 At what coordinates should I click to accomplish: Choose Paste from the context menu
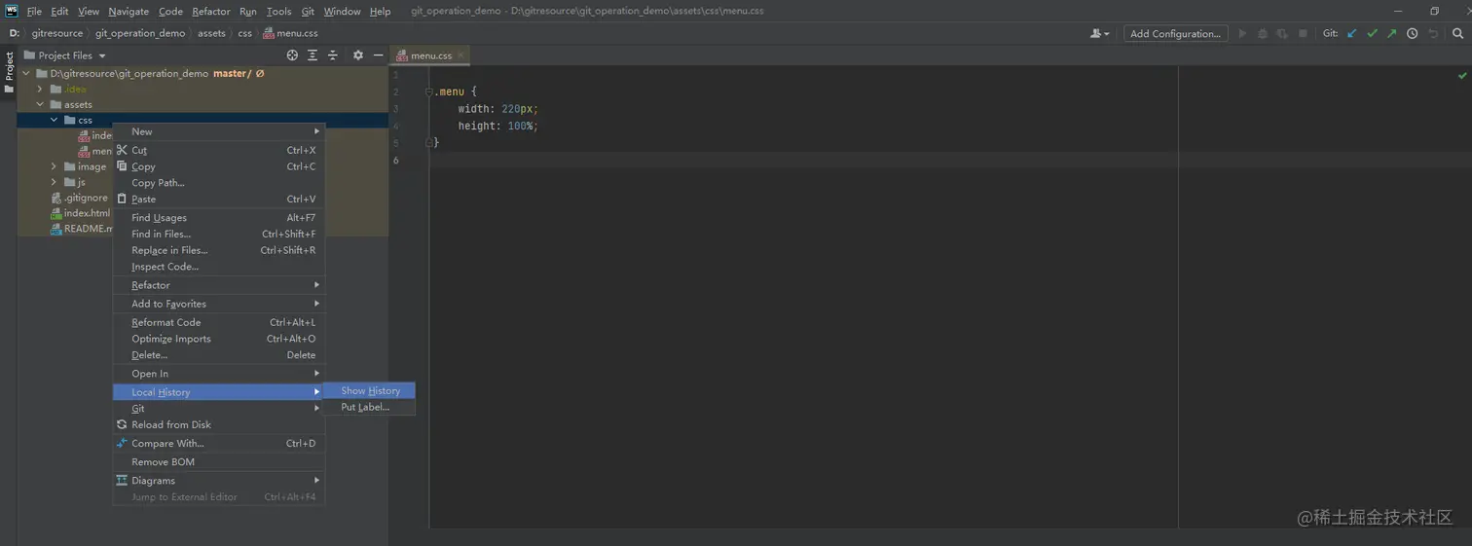coord(219,199)
